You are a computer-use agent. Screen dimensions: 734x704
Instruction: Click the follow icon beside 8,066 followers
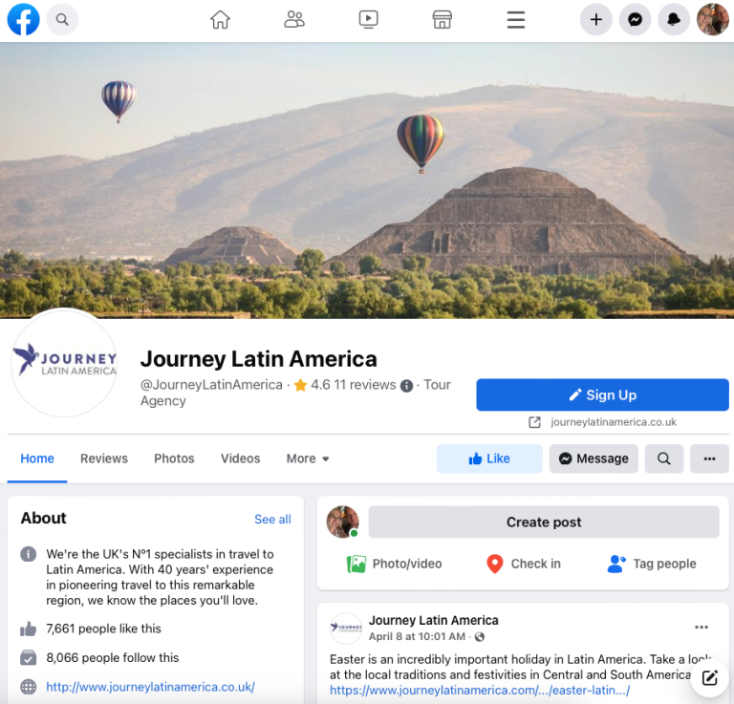[x=28, y=658]
